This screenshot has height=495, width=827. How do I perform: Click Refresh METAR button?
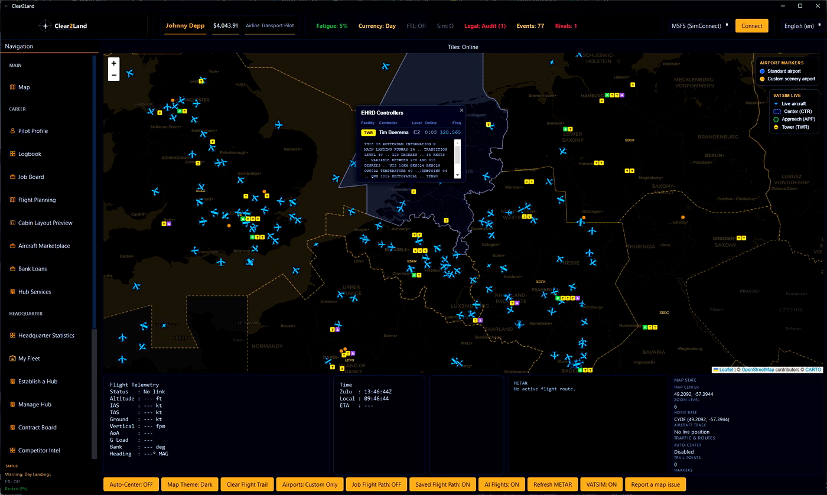point(552,484)
